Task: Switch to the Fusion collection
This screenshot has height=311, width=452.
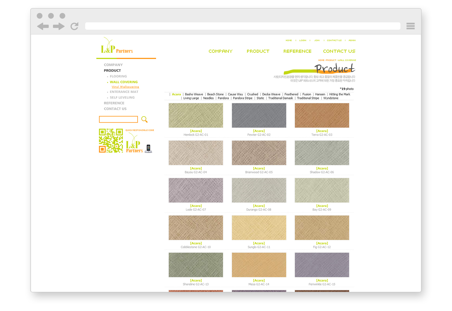Action: coord(307,94)
